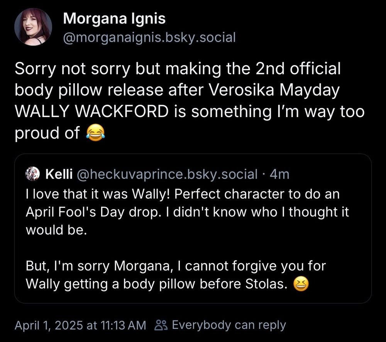Open the @morganaignis.bsky.social handle link
Viewport: 386px width, 342px height.
[x=149, y=37]
